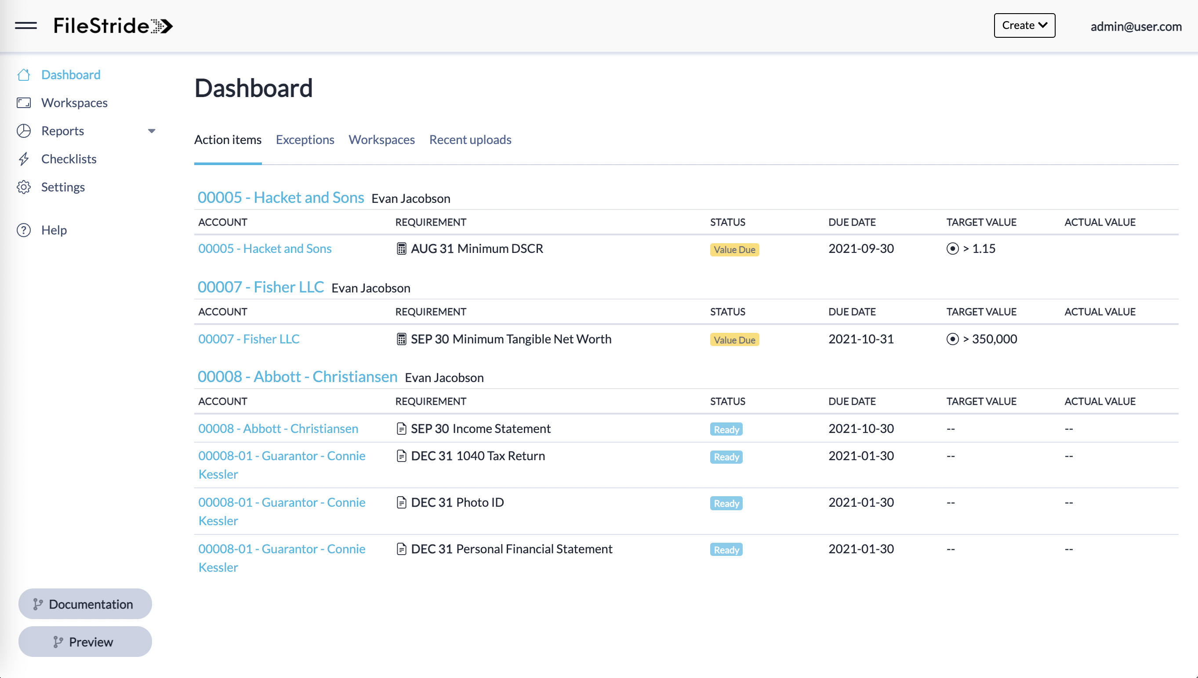Expand the Reports section chevron
Image resolution: width=1198 pixels, height=678 pixels.
152,131
